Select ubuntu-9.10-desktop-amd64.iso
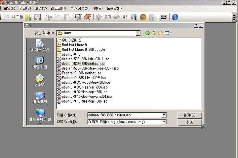Viewport: 238px width, 158px height. click(x=84, y=96)
